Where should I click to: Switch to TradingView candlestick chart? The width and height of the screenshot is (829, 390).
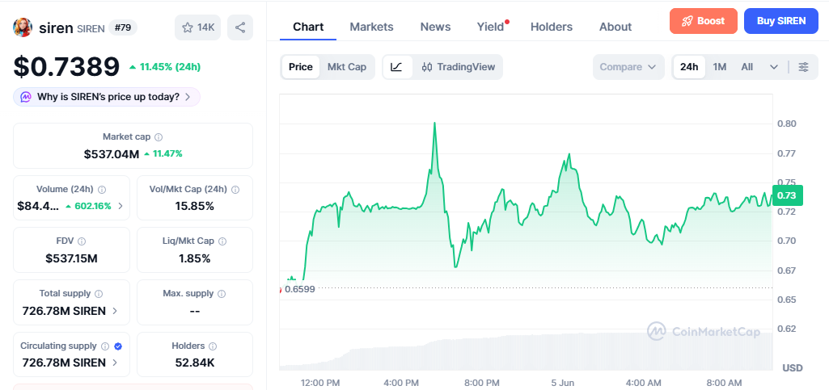459,67
